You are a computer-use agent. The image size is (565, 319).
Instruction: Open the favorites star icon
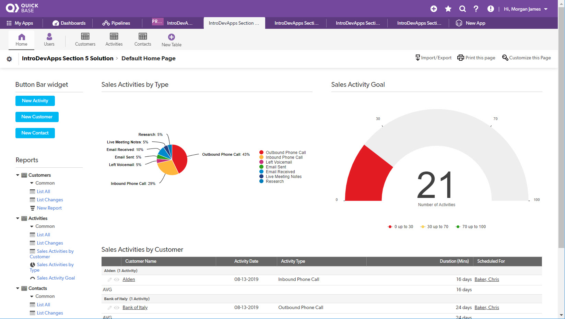click(448, 9)
